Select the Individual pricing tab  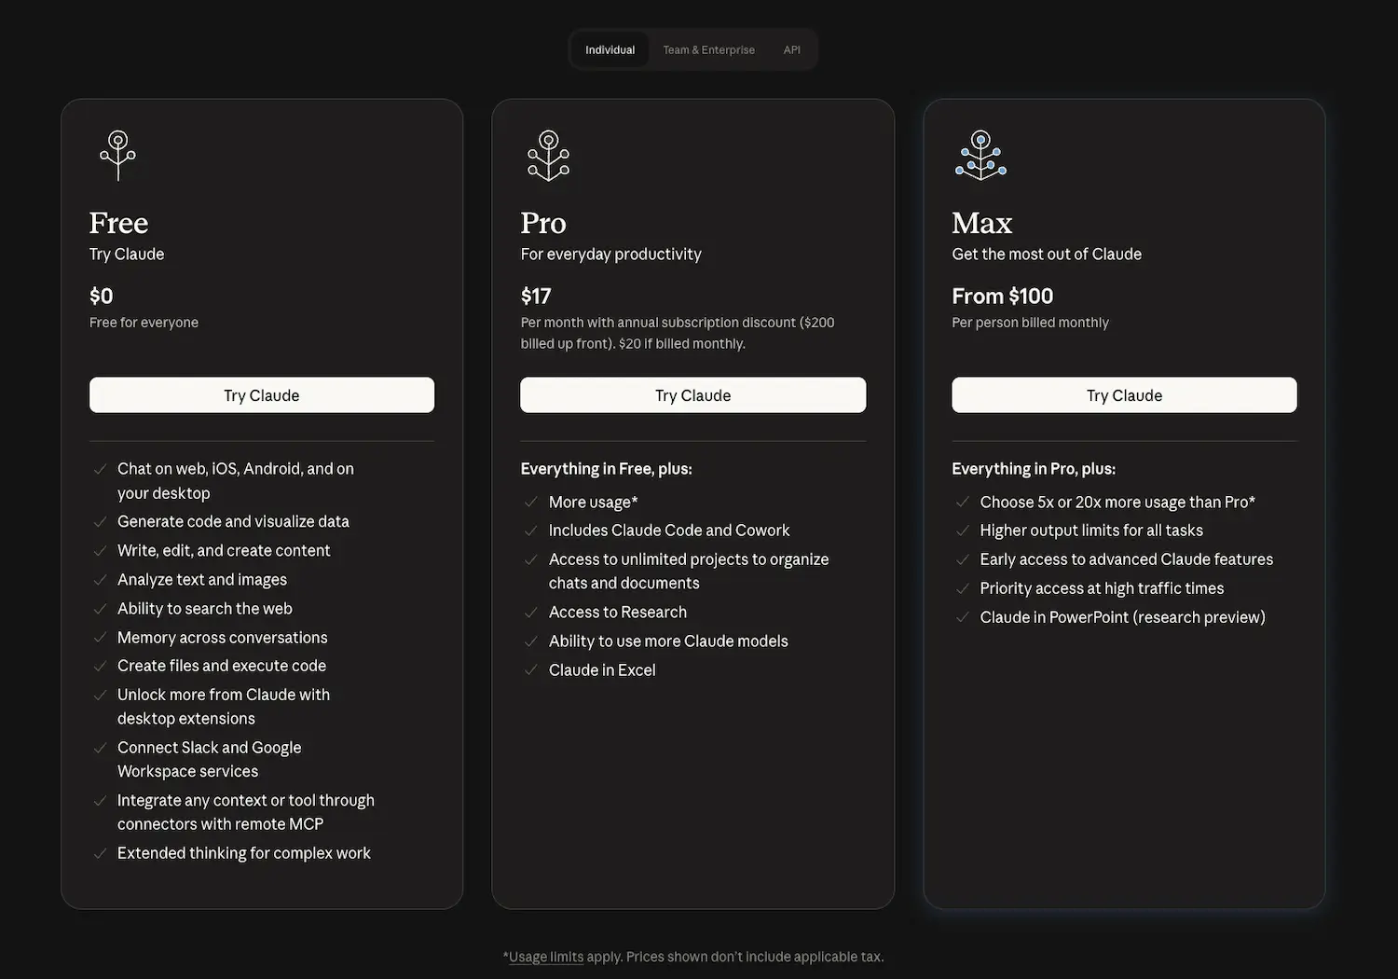[610, 50]
